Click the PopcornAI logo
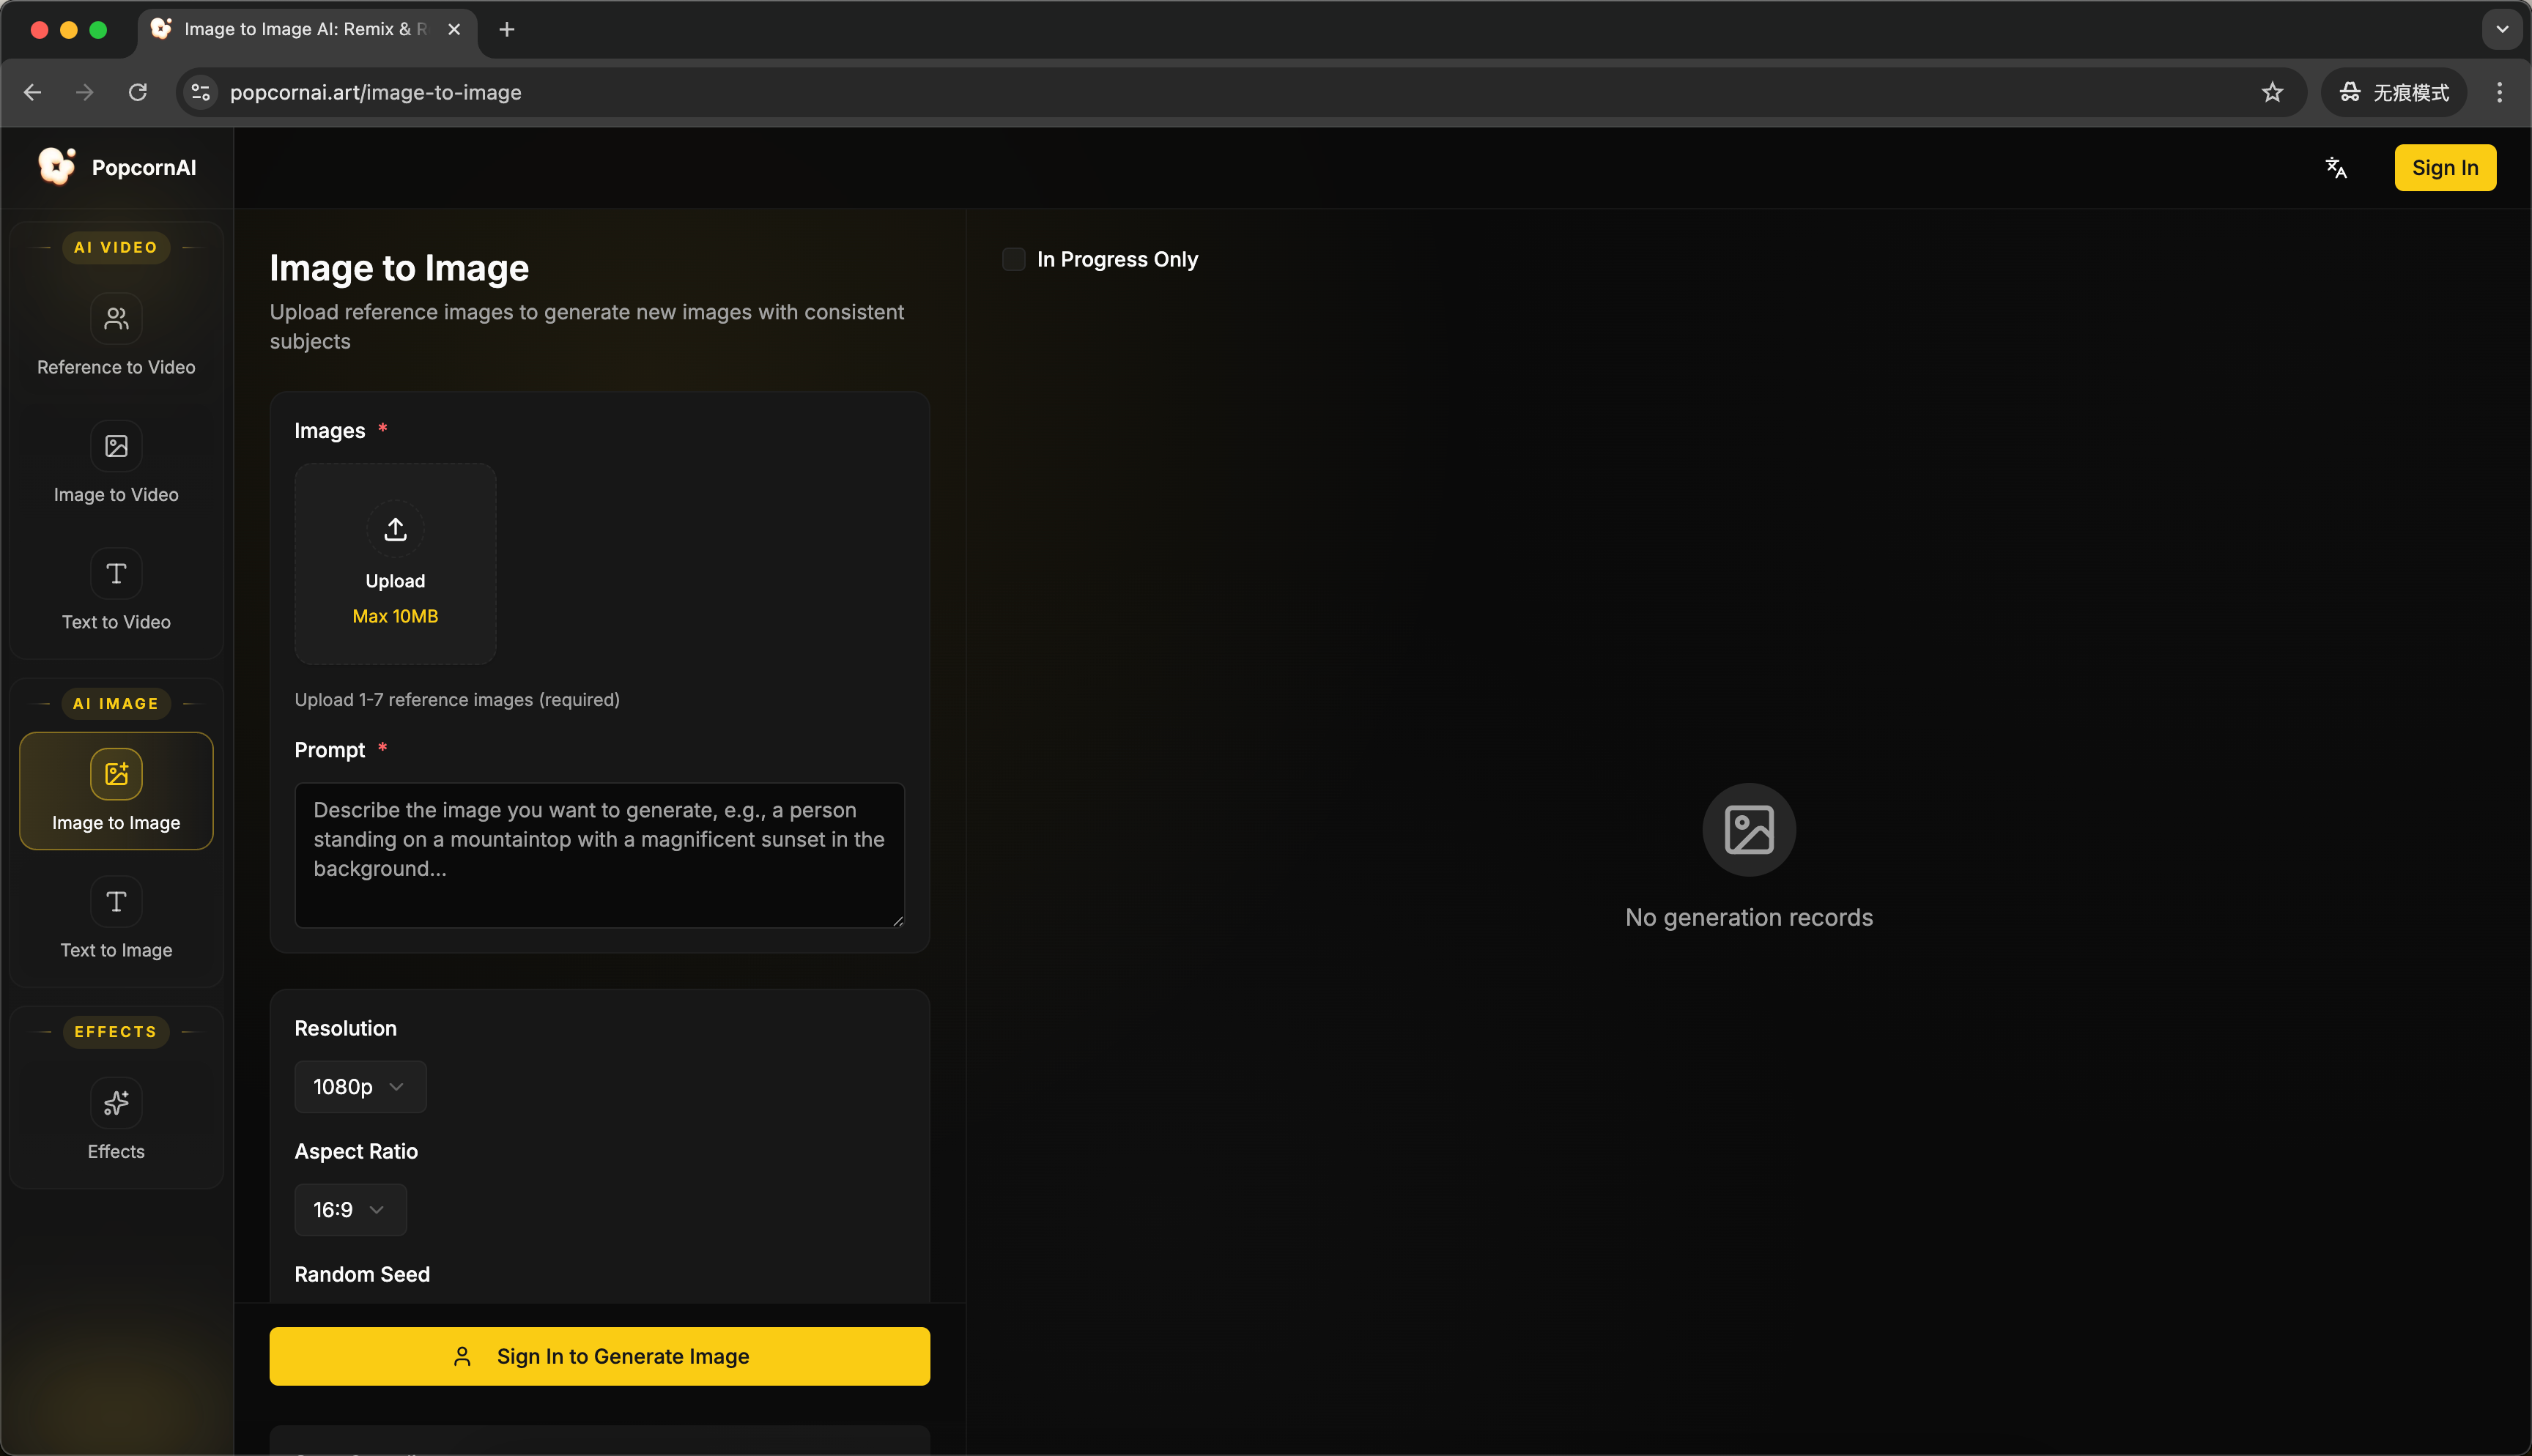 [x=117, y=167]
